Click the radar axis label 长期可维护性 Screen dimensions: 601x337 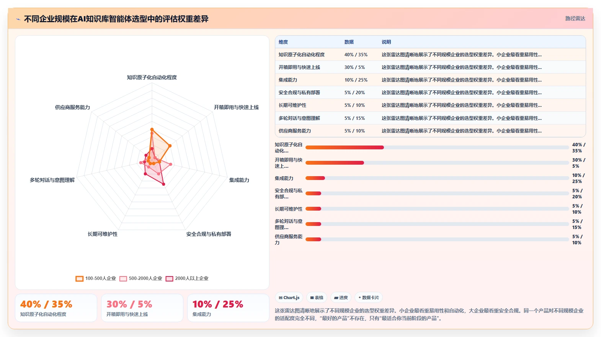103,234
